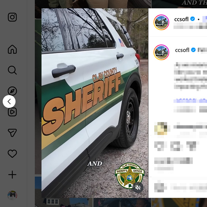Unmute the reel with speaker icon
The height and width of the screenshot is (207, 207).
point(138,187)
